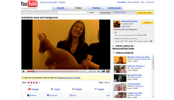Open the Communauté tab
This screenshot has height=100, width=174.
coord(114,8)
